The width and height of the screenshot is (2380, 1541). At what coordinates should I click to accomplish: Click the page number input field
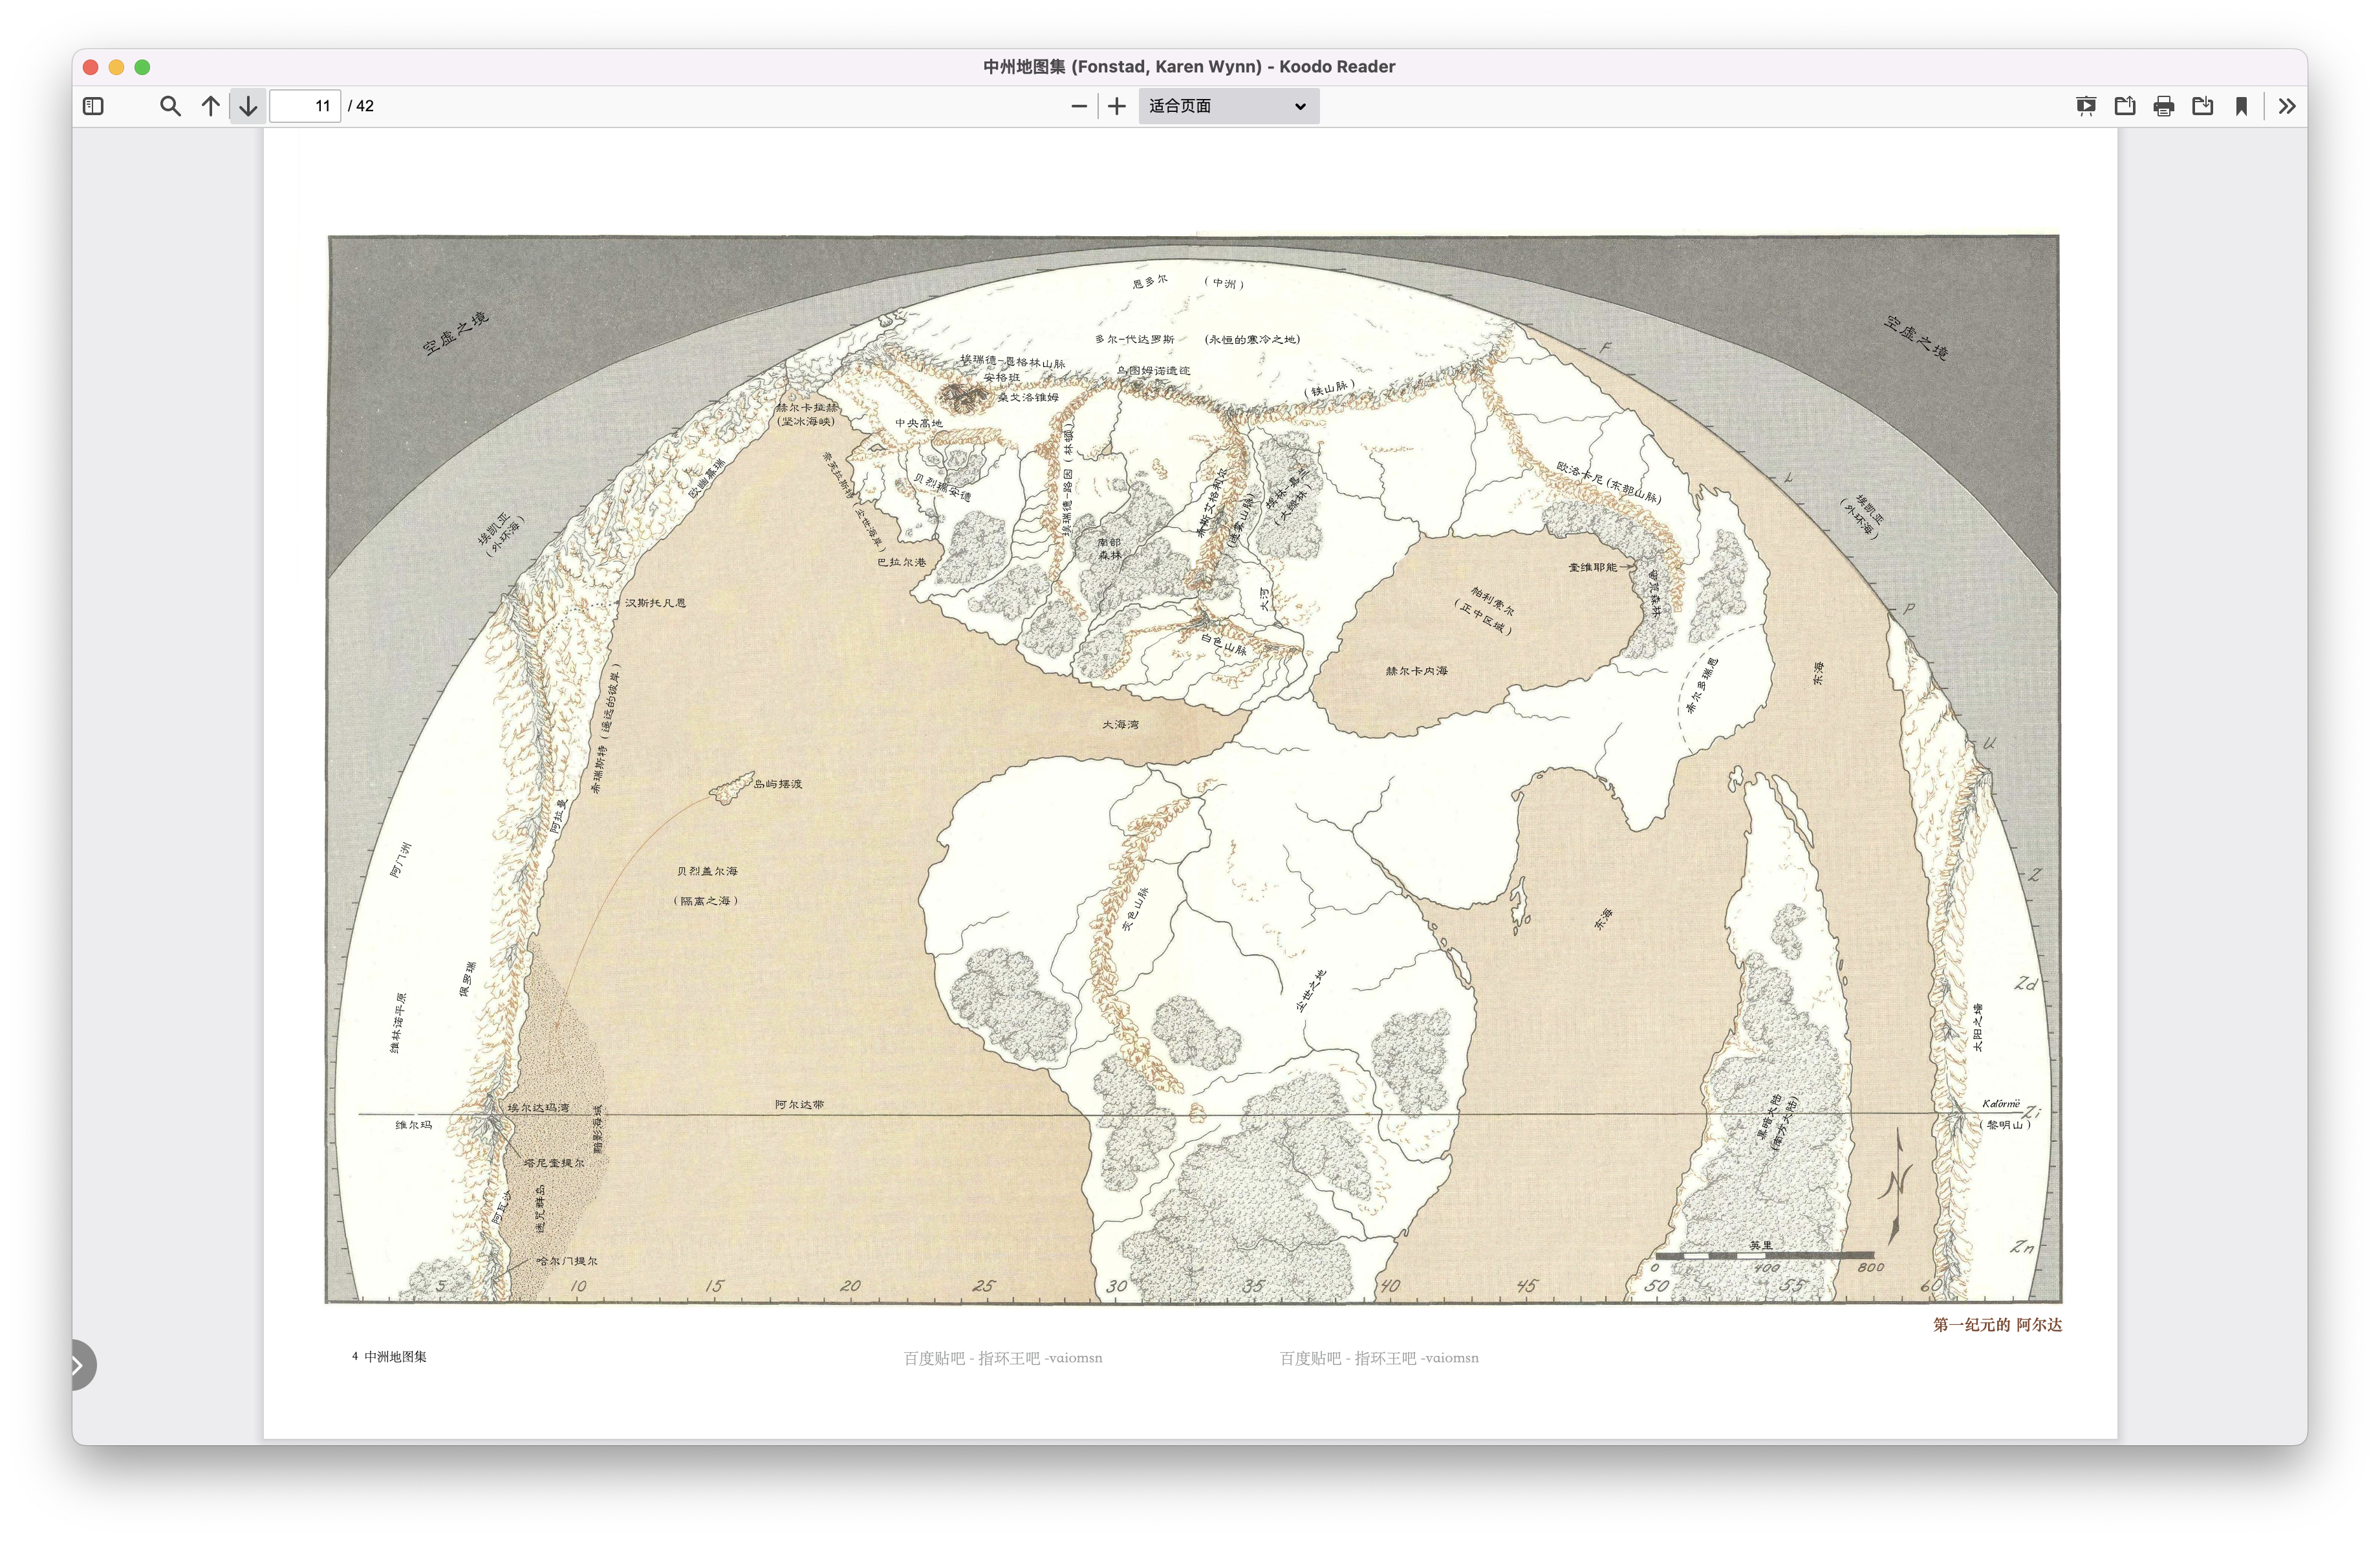pyautogui.click(x=305, y=106)
